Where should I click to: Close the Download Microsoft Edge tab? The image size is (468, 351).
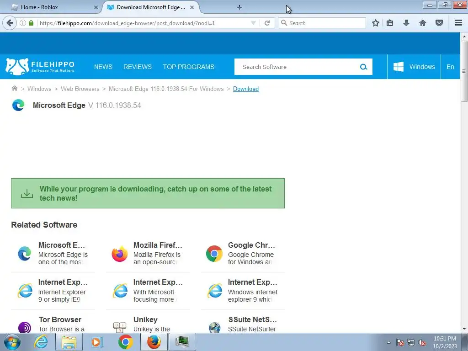point(192,7)
